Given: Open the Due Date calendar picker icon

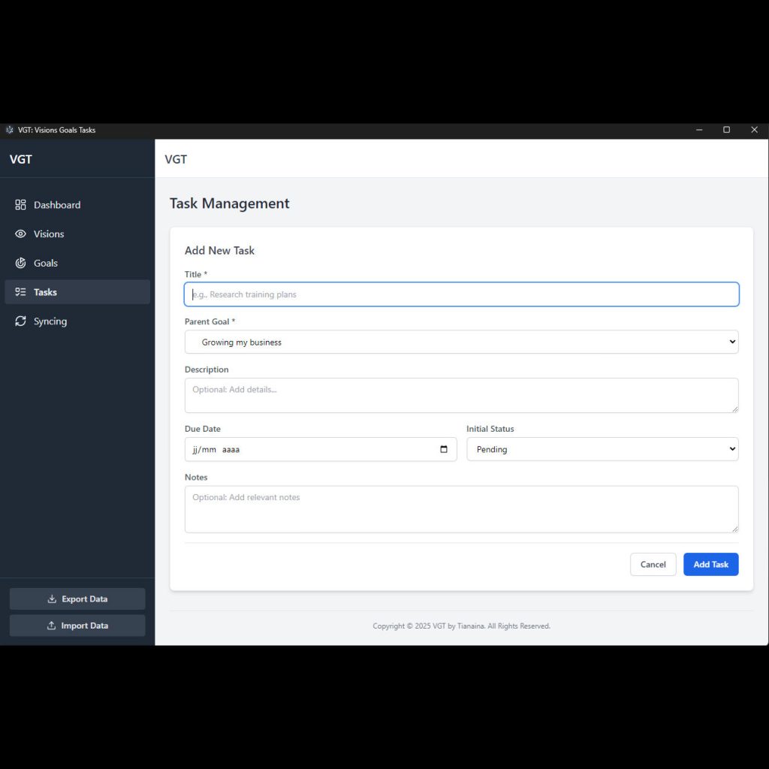Looking at the screenshot, I should (444, 449).
